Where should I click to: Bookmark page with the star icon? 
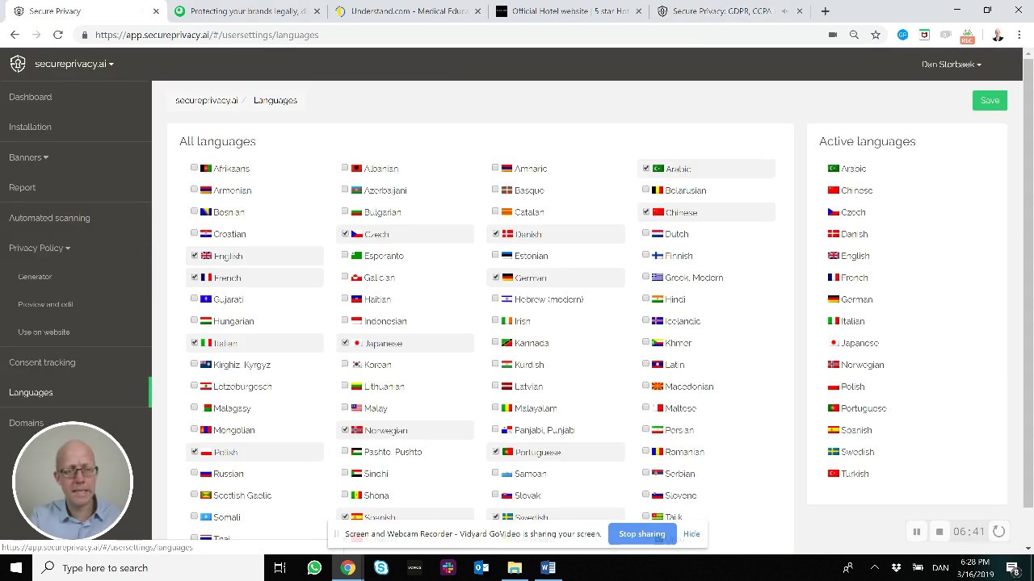(x=876, y=35)
